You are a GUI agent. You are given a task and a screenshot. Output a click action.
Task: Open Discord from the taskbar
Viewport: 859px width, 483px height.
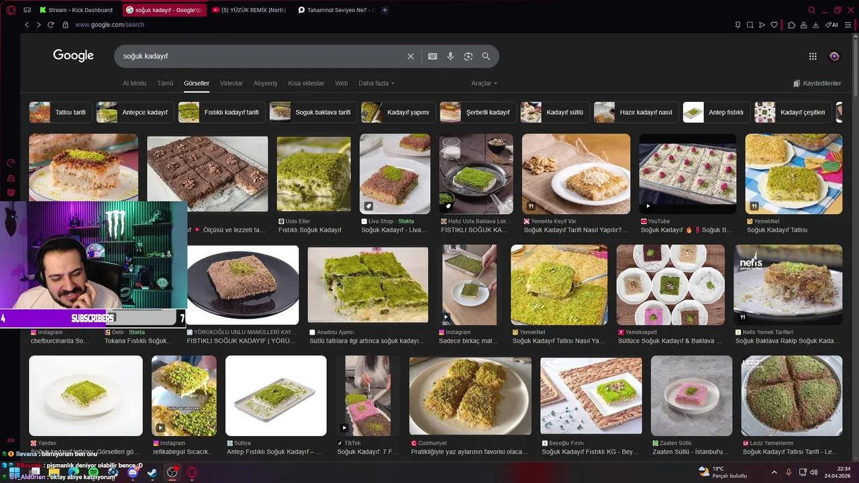[x=133, y=472]
